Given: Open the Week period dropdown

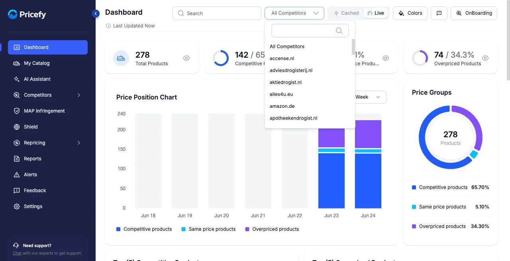Looking at the screenshot, I should pos(371,97).
